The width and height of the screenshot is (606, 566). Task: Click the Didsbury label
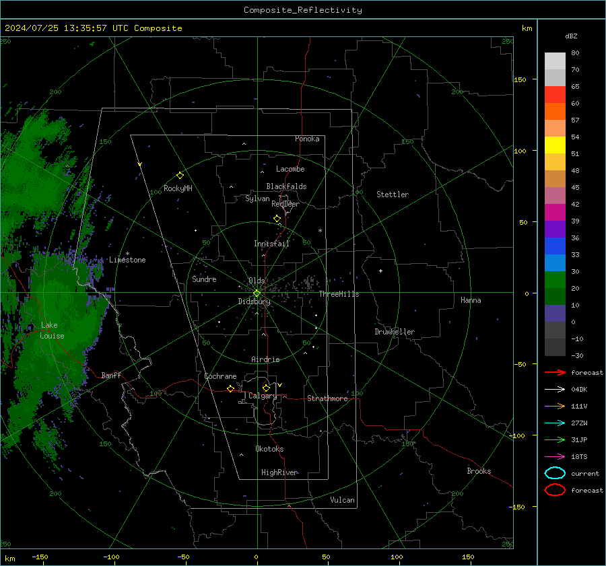pos(255,302)
